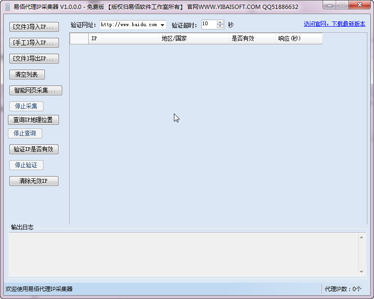The width and height of the screenshot is (374, 299).
Task: Click the 停止验证 button
Action: pos(26,165)
